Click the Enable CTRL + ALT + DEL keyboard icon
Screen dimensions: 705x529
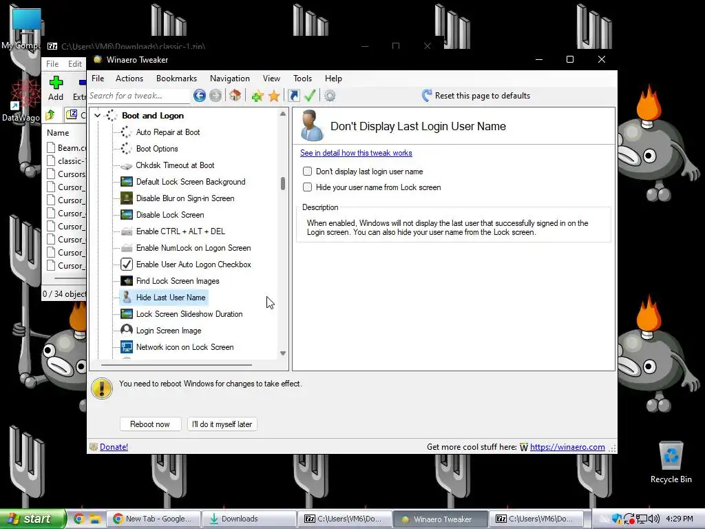[x=127, y=231]
